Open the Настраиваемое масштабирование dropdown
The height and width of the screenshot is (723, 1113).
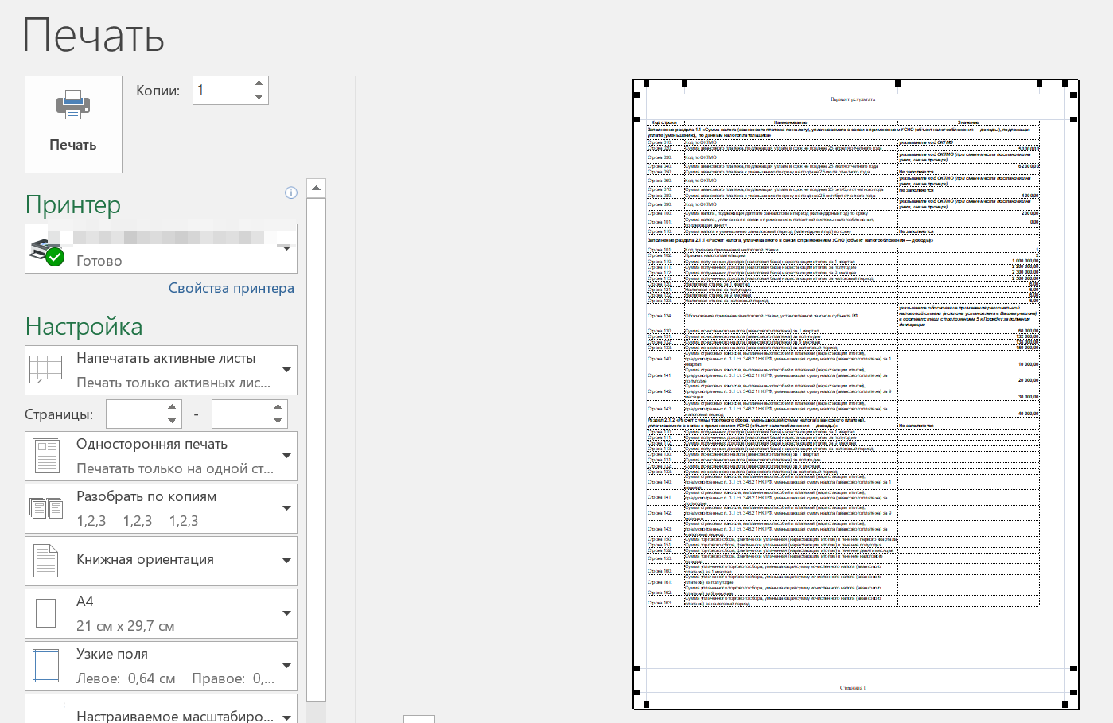point(161,709)
